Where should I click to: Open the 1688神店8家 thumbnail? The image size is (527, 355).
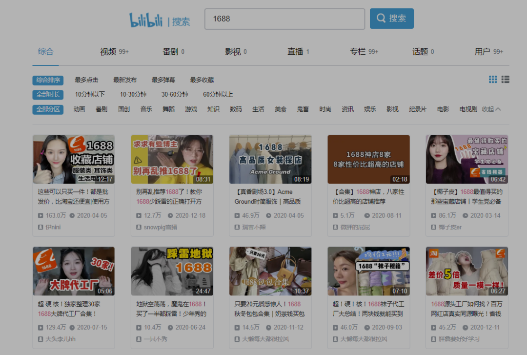(x=369, y=160)
